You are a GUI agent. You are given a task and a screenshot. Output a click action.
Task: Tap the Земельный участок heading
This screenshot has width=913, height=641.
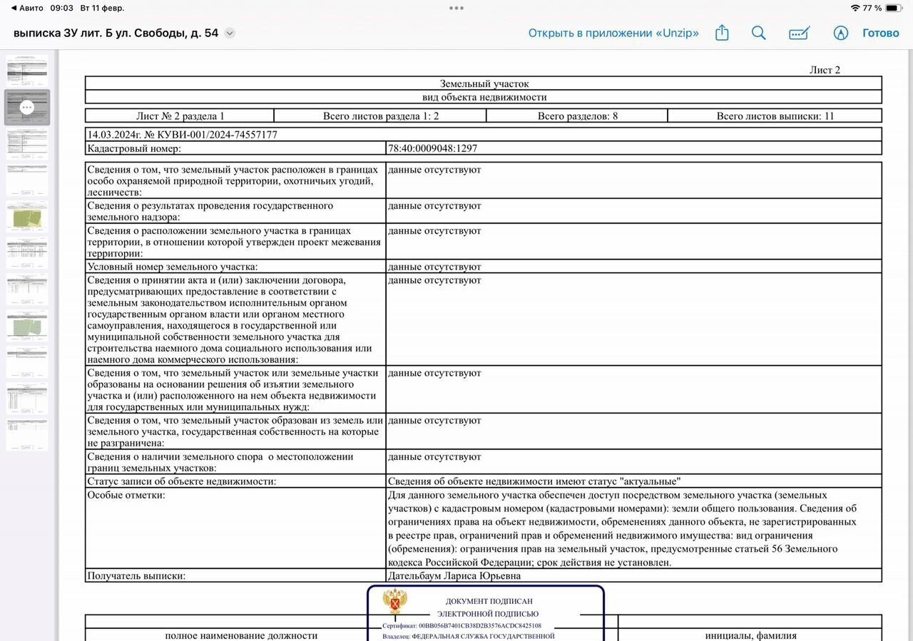coord(484,83)
